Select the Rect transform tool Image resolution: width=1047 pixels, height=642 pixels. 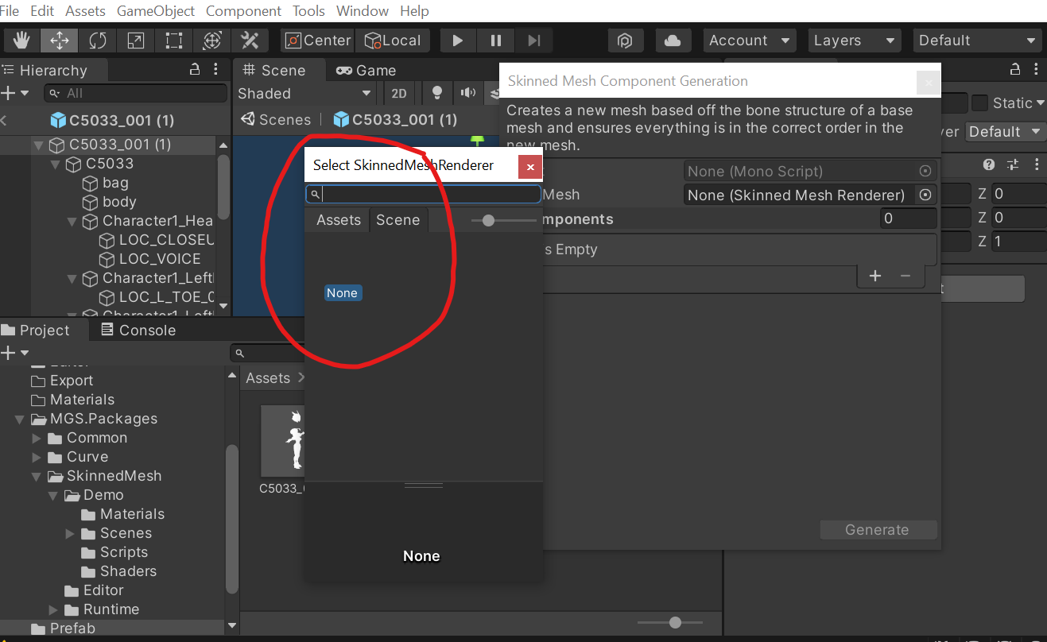(x=174, y=41)
